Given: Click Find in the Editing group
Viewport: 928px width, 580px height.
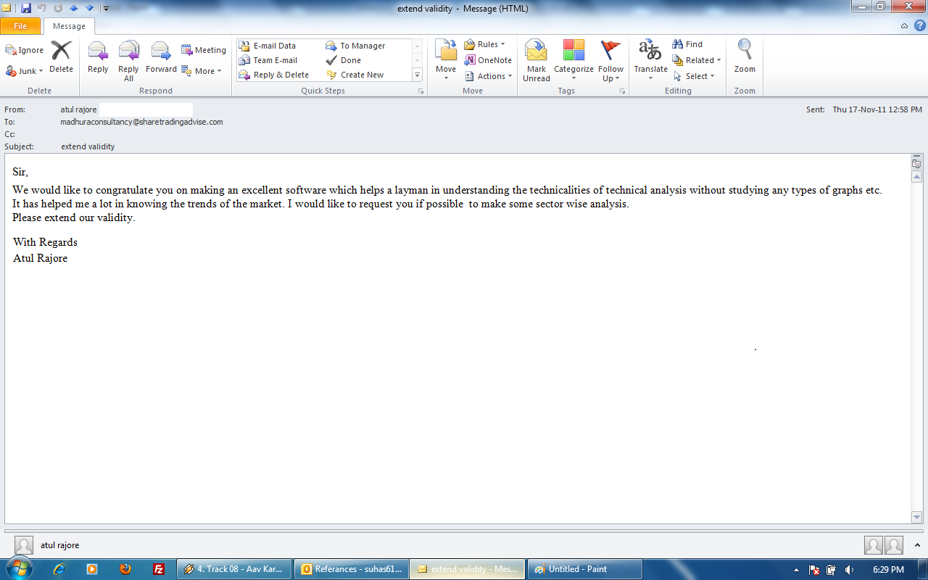Looking at the screenshot, I should point(687,44).
